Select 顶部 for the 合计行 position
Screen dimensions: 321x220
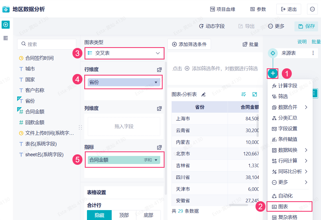point(124,215)
